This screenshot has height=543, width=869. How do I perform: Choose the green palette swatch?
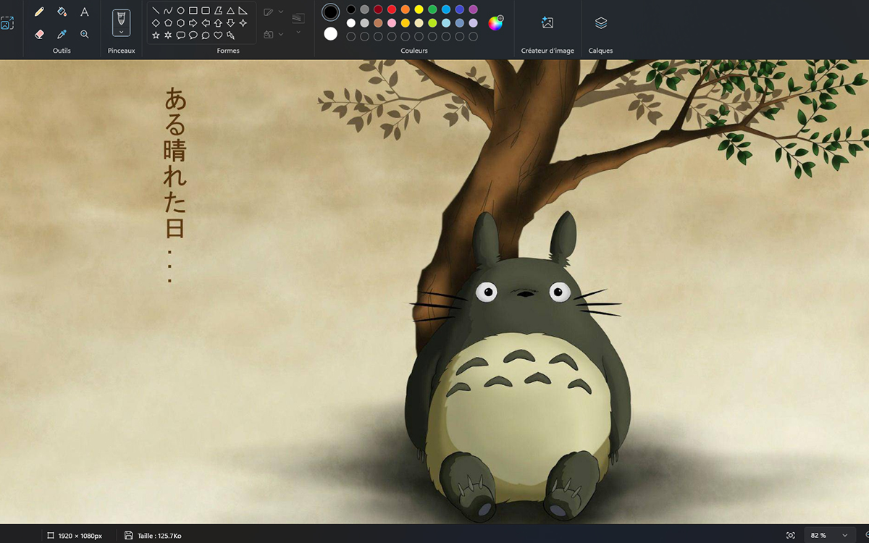432,9
